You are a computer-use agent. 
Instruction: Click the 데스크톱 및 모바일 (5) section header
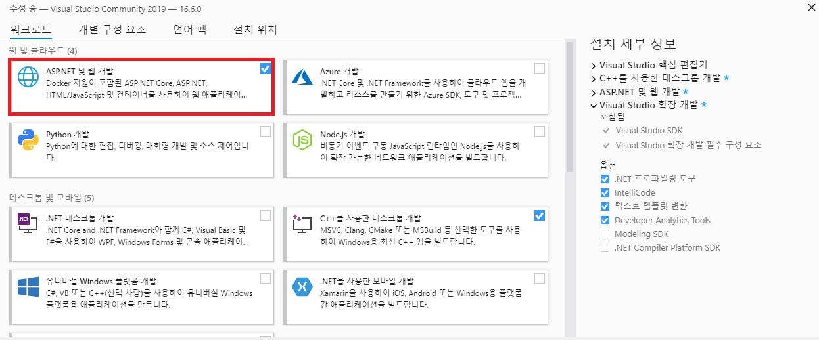52,198
